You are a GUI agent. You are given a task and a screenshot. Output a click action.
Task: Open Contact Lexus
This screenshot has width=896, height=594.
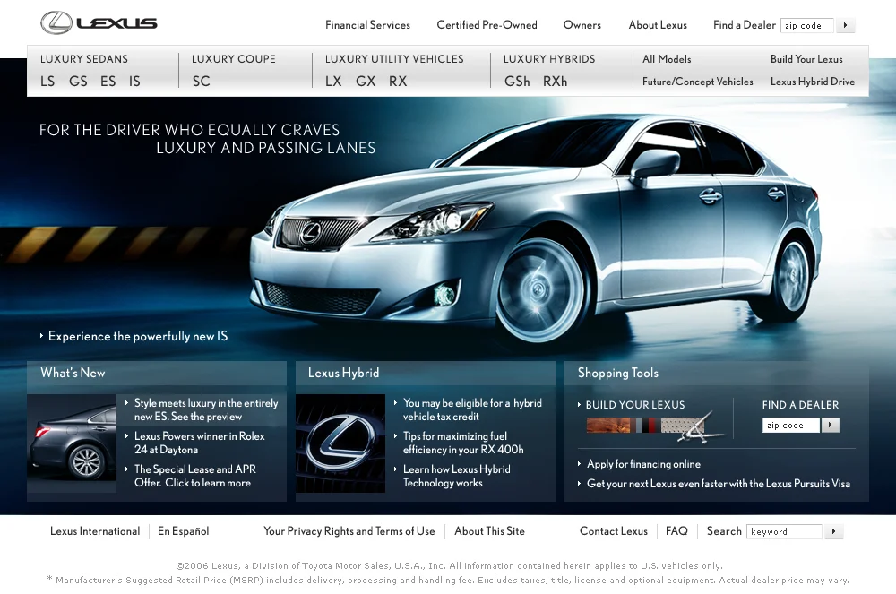click(x=614, y=531)
